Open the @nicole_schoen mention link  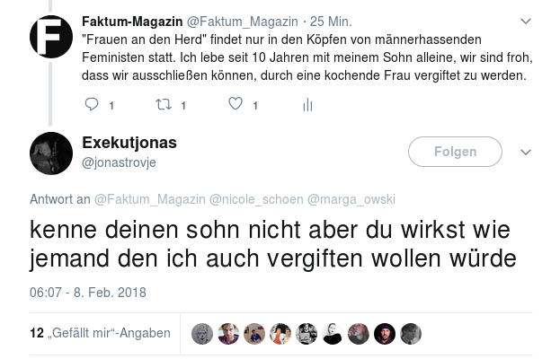(256, 199)
